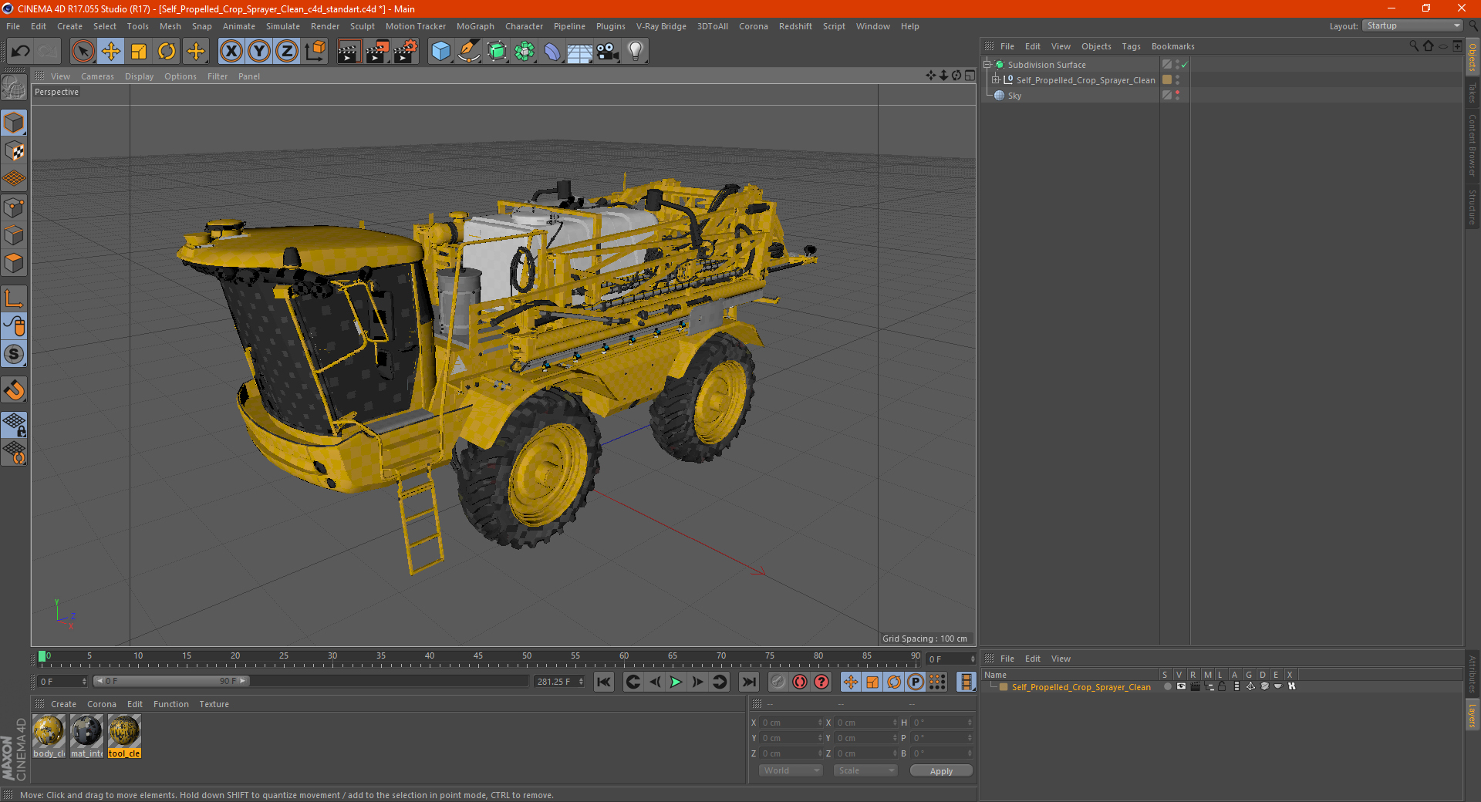Click the Apply button

pos(941,770)
